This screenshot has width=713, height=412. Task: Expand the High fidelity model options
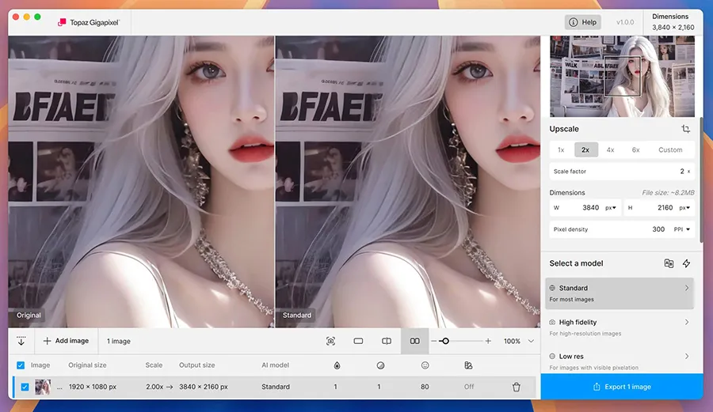pos(686,322)
